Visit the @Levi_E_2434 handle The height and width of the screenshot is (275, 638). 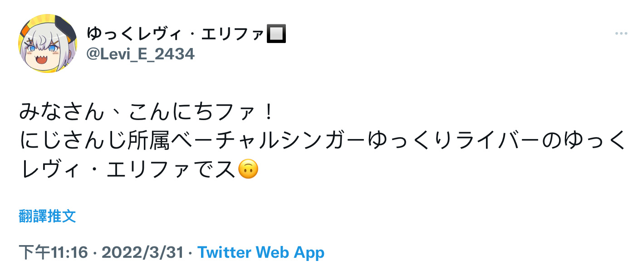point(140,54)
